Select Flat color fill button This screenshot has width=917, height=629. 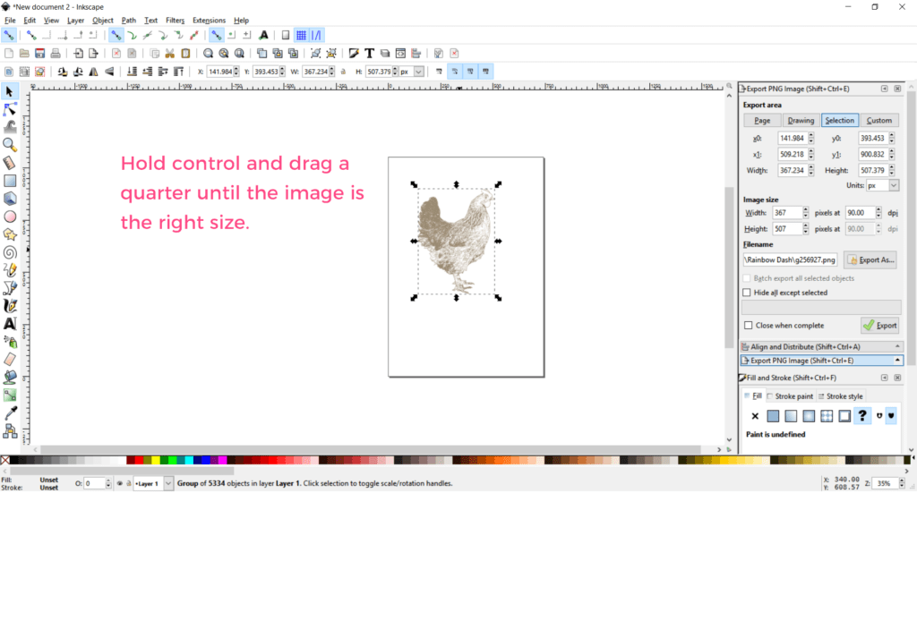pos(773,416)
